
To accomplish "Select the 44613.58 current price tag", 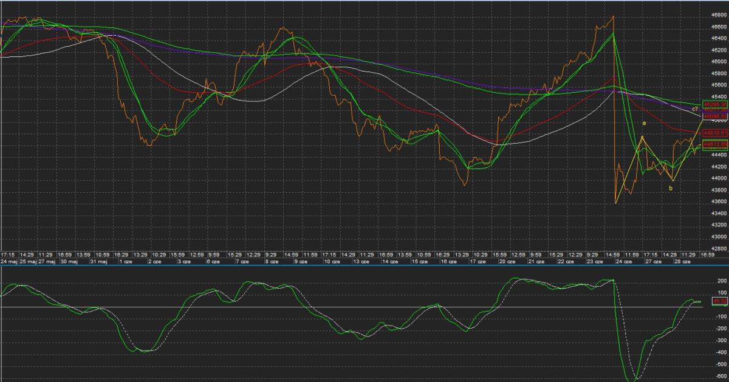I will pyautogui.click(x=715, y=144).
